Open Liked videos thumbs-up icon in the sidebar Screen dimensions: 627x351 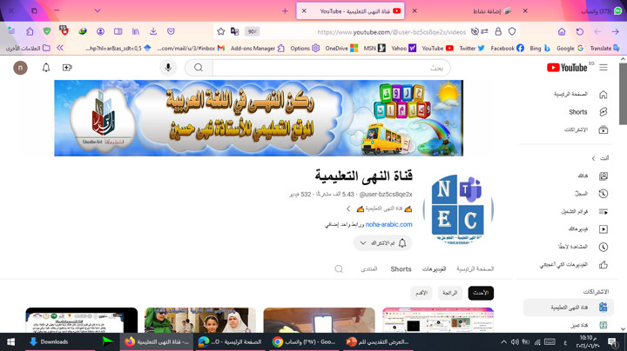pos(603,264)
